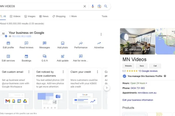175x116 pixels.
Task: Select the Get custom email card
Action: [16, 88]
